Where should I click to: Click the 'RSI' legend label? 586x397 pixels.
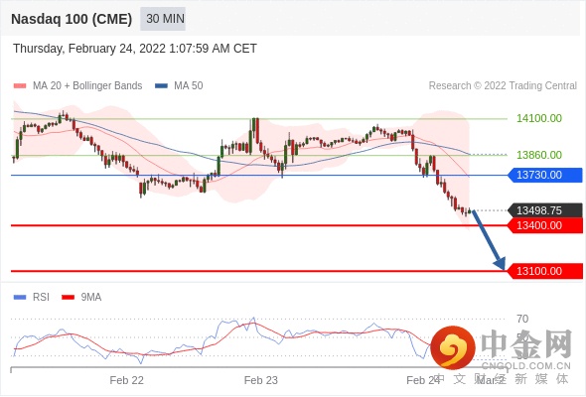pos(41,298)
